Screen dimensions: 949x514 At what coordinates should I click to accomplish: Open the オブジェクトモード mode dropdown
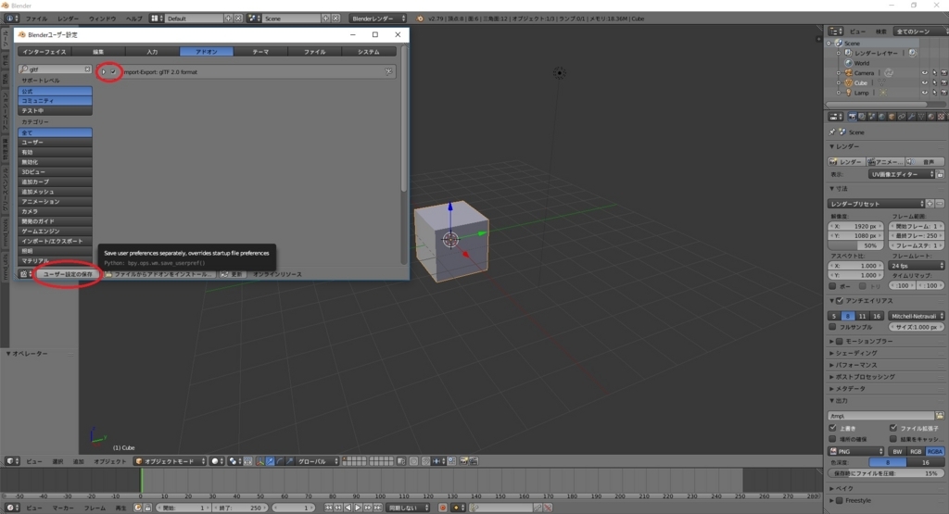click(x=171, y=461)
